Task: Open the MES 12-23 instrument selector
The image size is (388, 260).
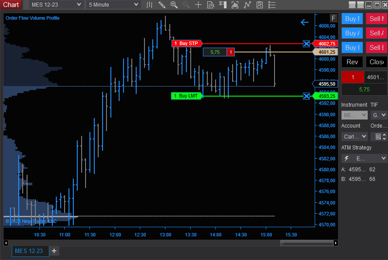Action: tap(56, 5)
